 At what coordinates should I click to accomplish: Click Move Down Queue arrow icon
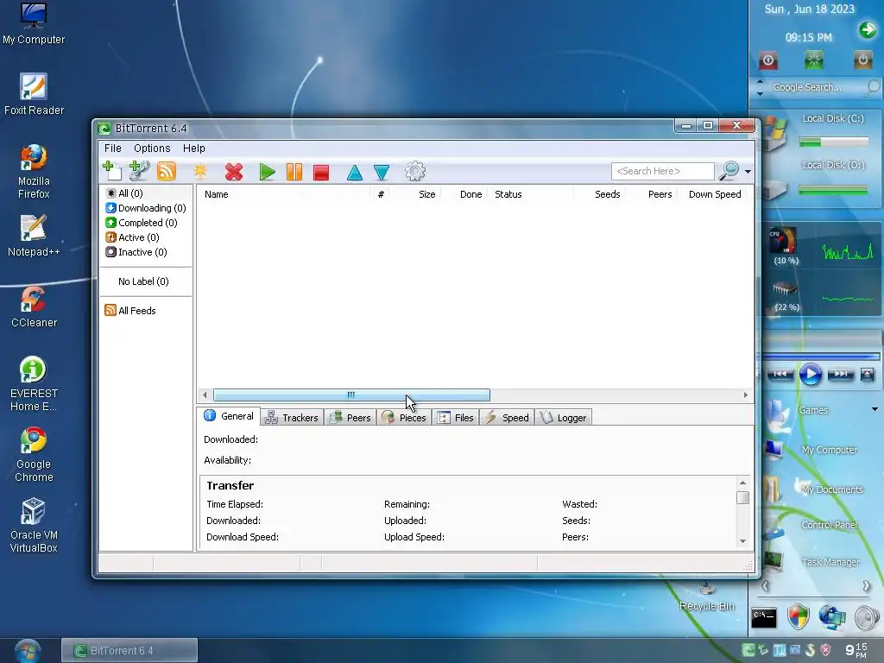pos(382,172)
